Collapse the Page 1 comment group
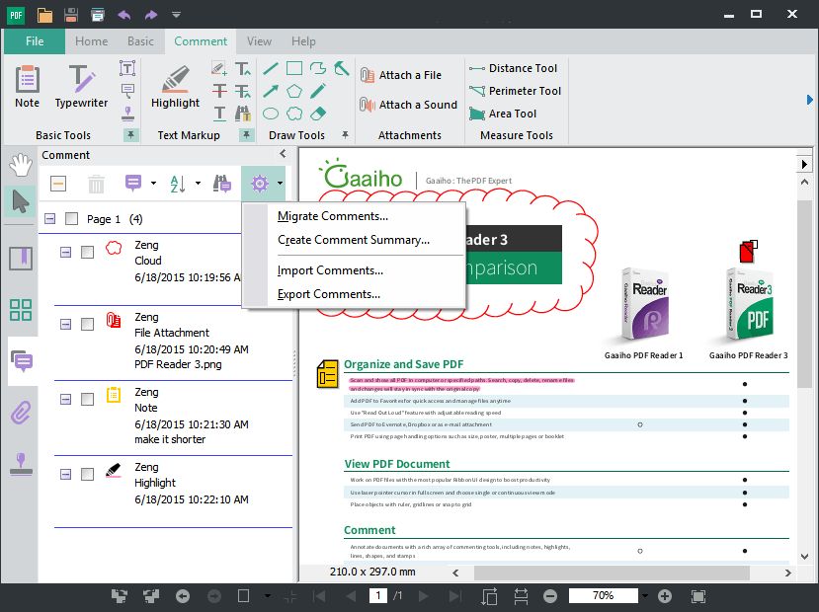 (x=49, y=218)
